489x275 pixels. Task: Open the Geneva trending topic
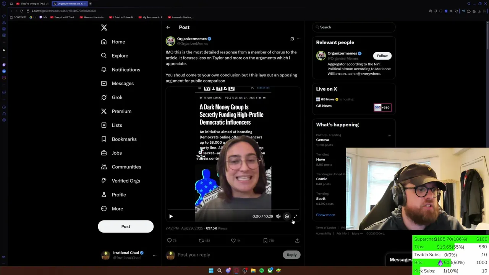point(322,140)
